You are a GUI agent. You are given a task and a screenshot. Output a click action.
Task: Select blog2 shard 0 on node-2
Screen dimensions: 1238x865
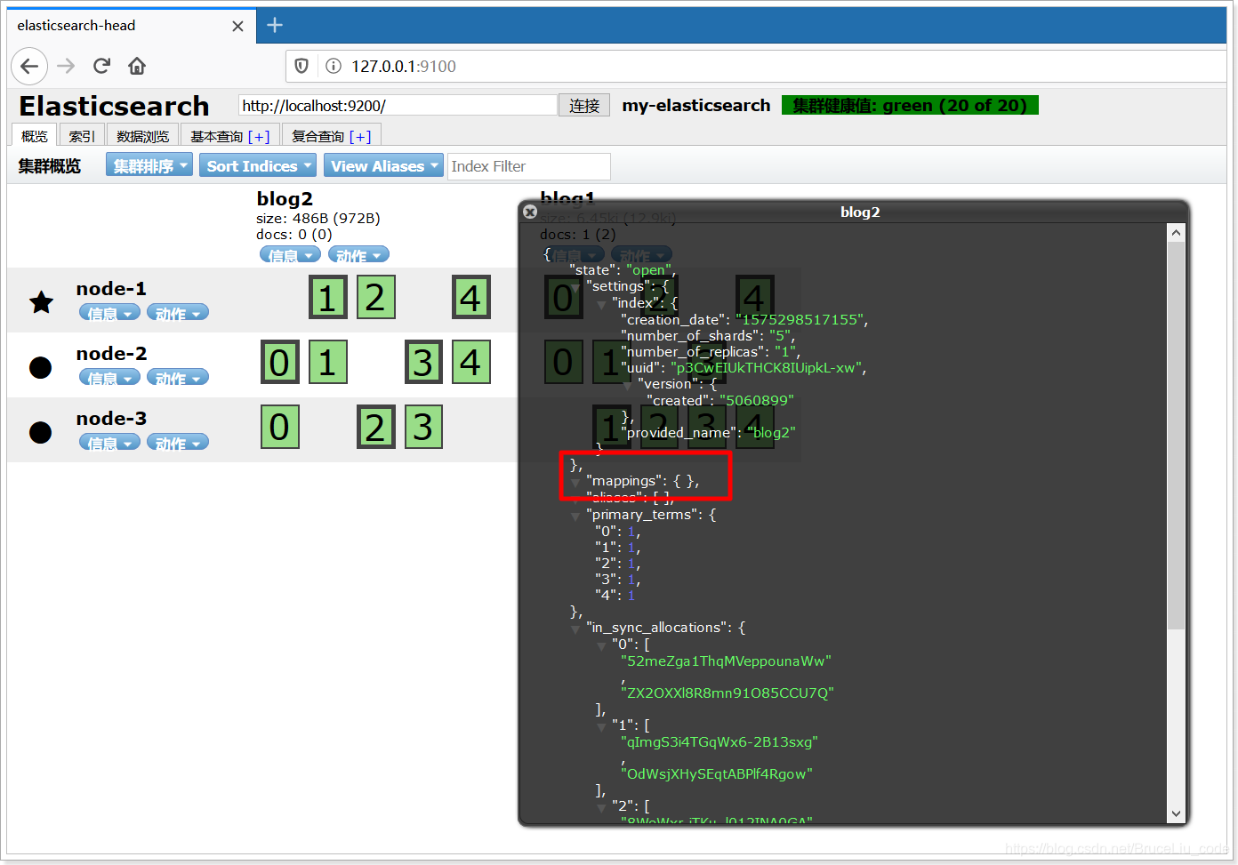point(279,362)
